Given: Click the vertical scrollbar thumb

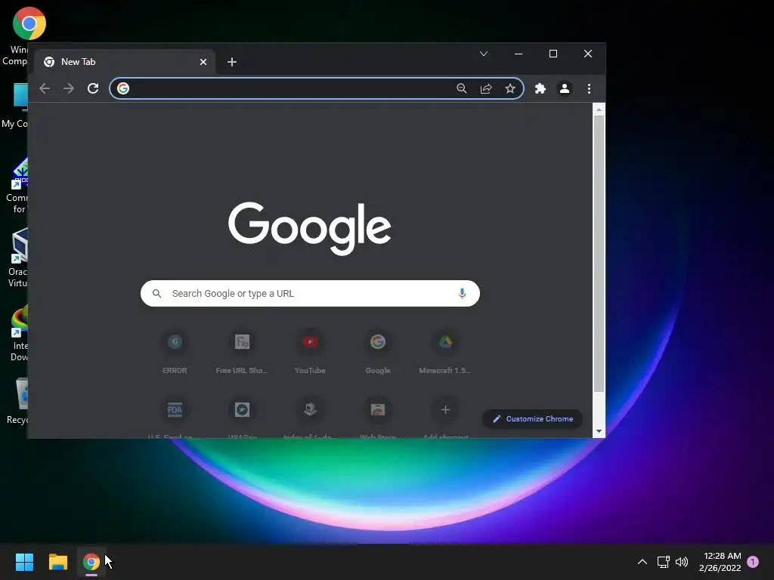Looking at the screenshot, I should 599,254.
